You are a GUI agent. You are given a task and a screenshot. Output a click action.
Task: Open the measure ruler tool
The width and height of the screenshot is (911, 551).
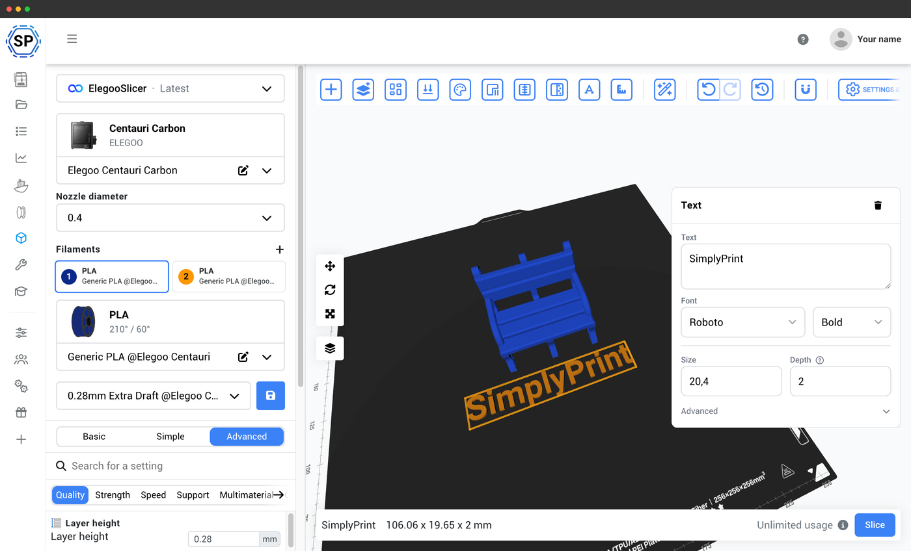coord(621,90)
